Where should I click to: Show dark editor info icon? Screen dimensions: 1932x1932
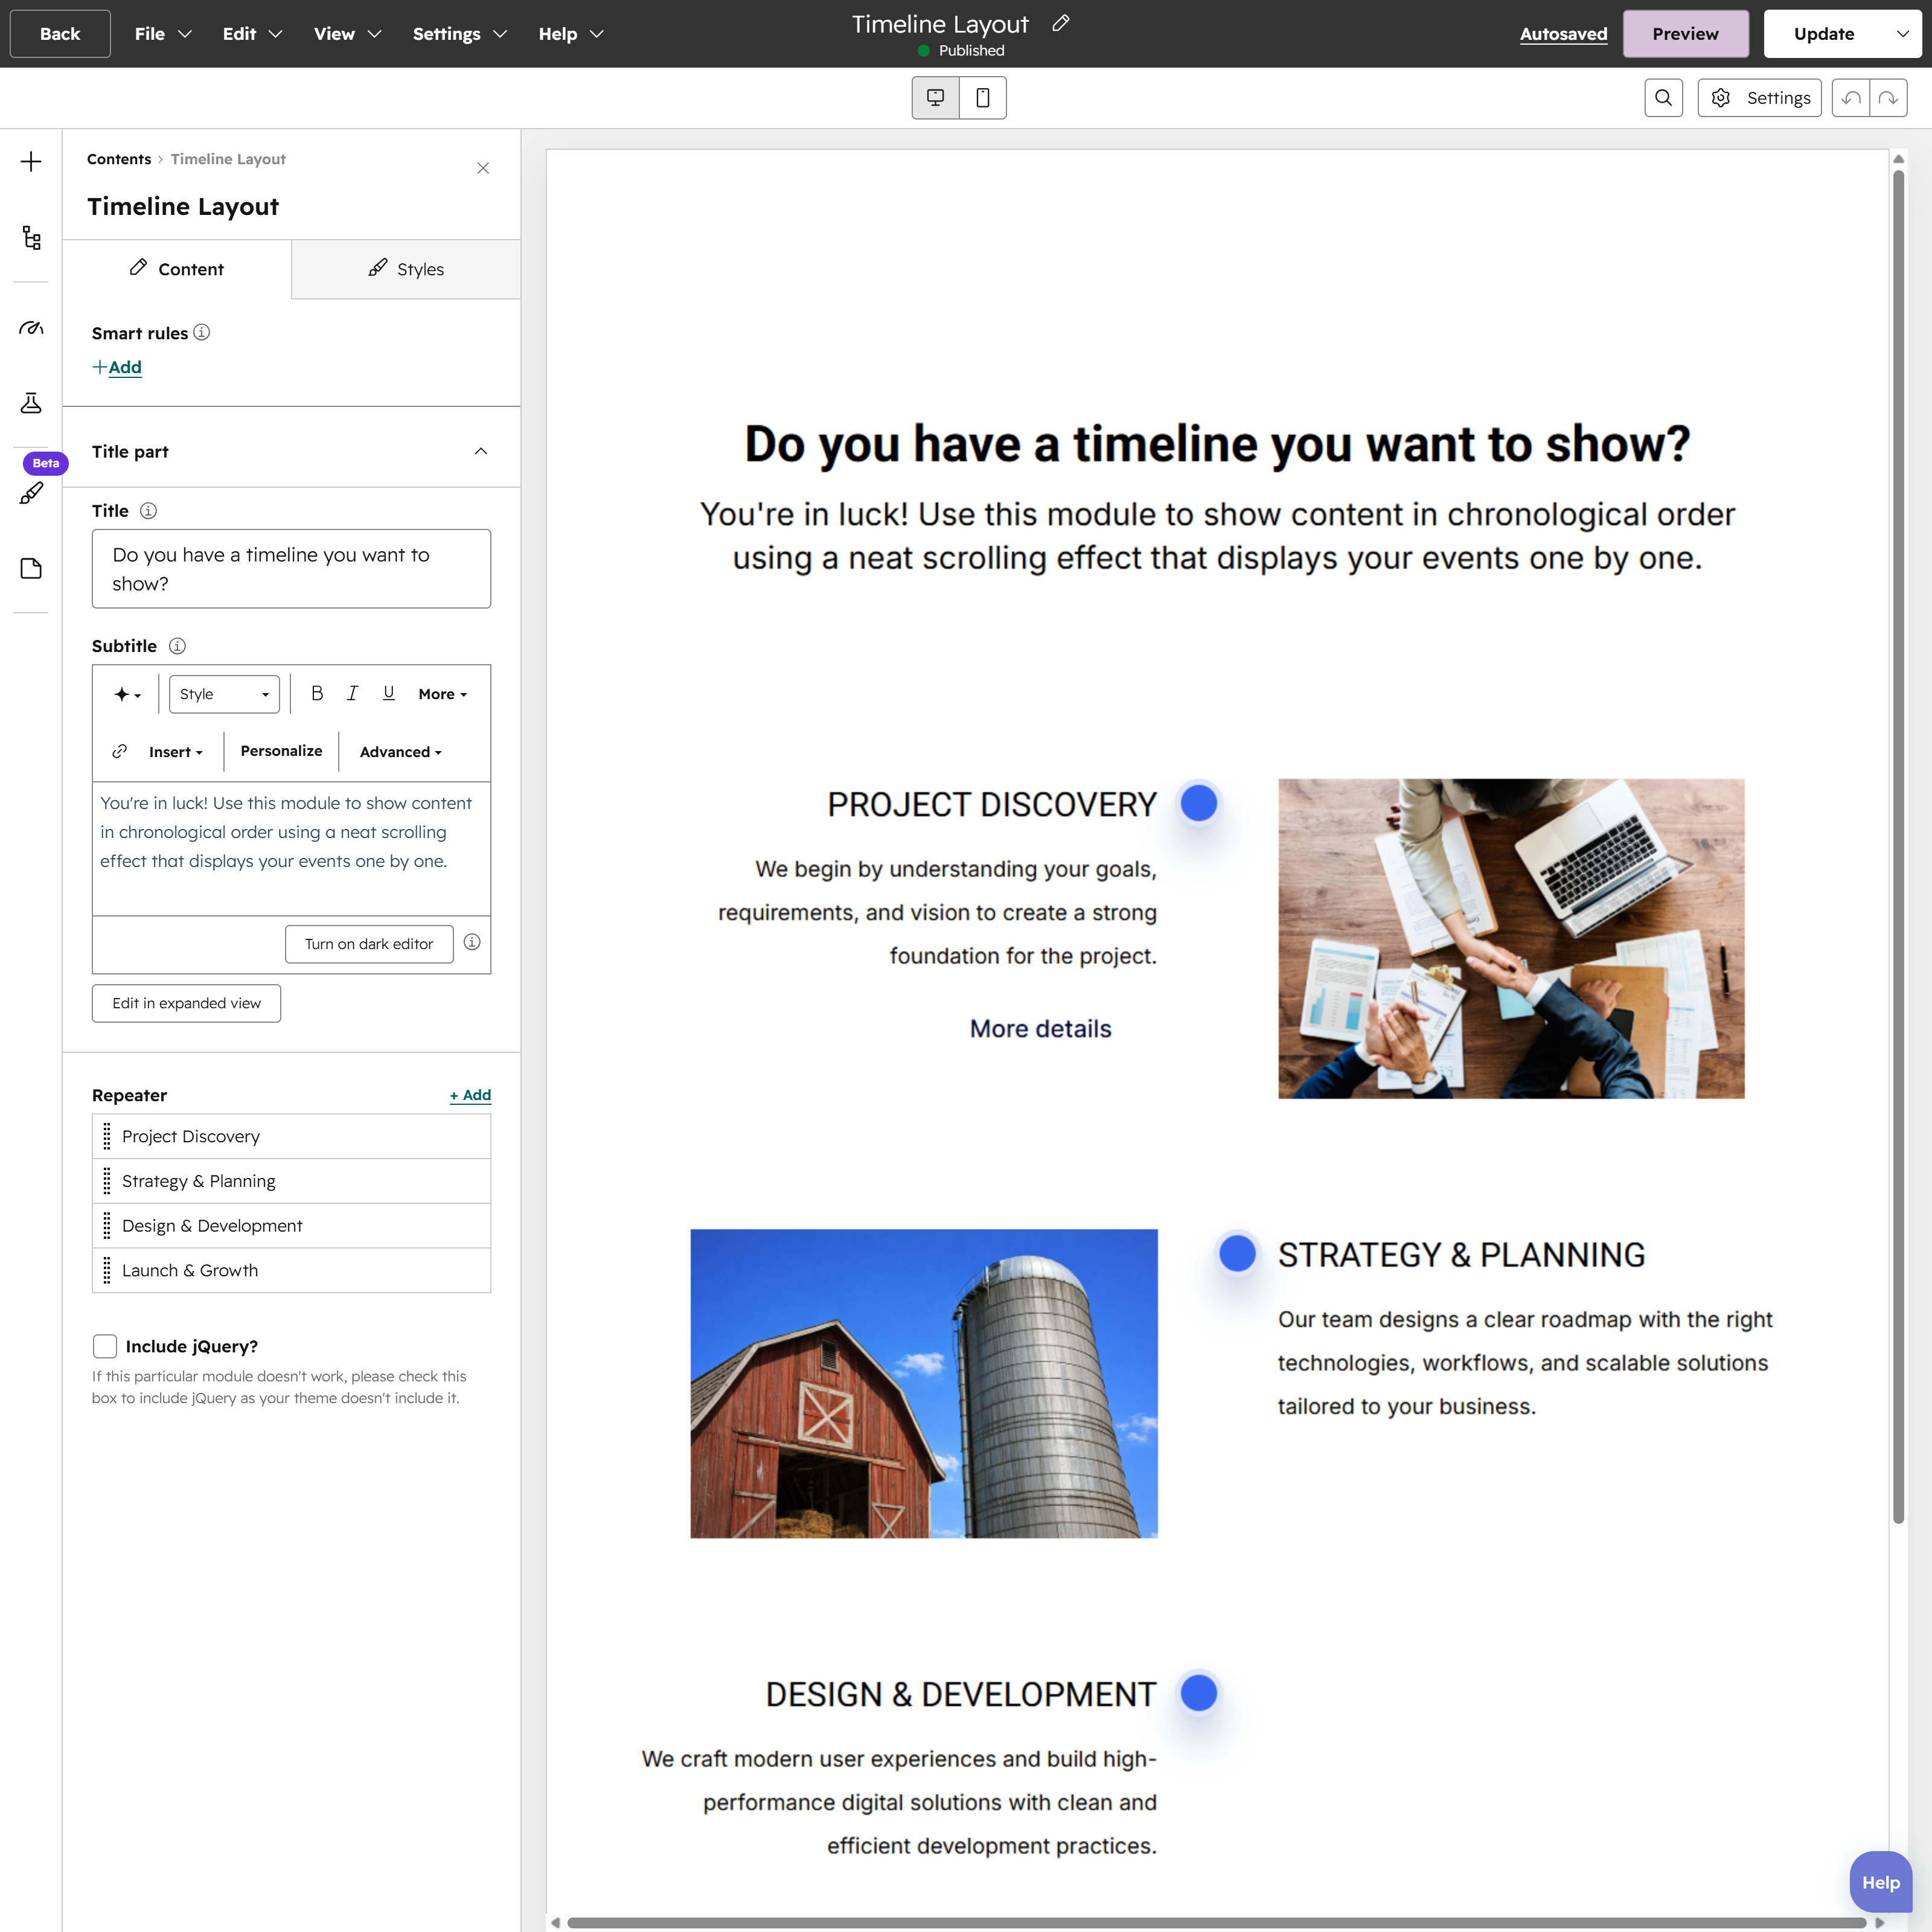pyautogui.click(x=472, y=942)
